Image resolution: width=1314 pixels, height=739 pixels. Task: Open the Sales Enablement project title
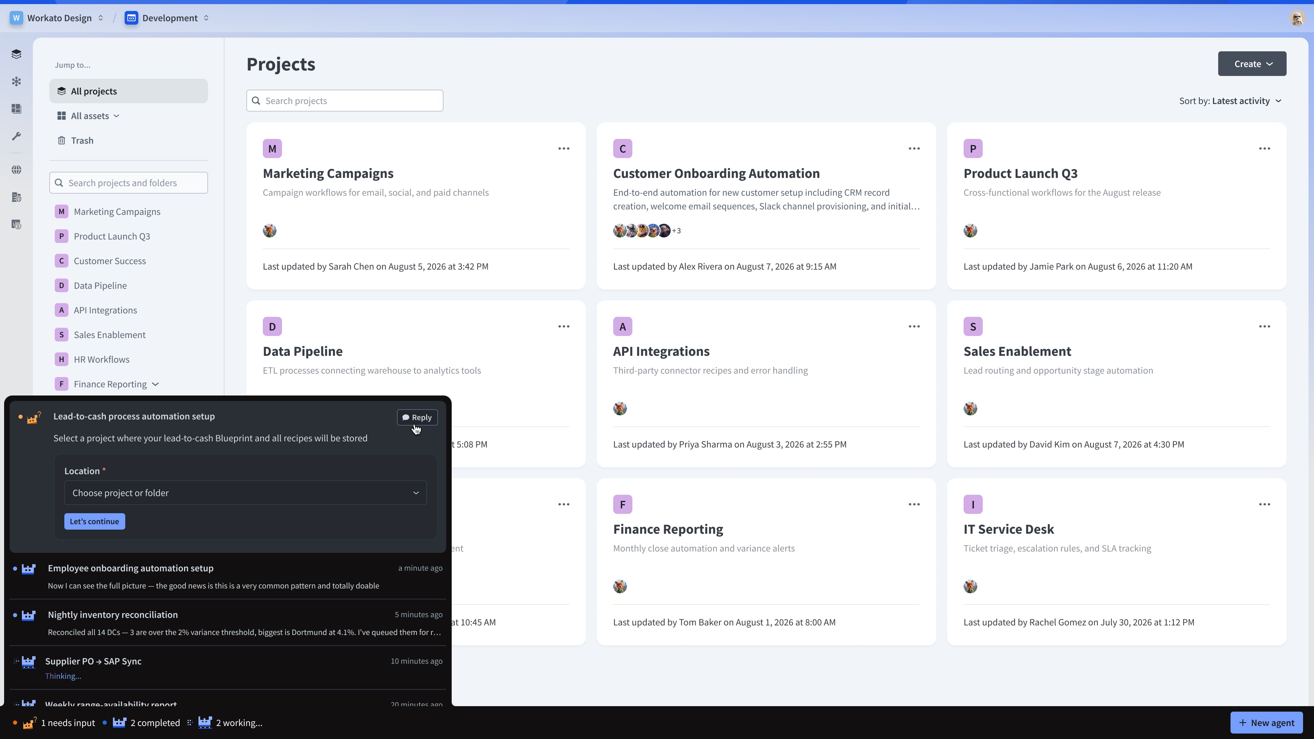[x=1017, y=351]
